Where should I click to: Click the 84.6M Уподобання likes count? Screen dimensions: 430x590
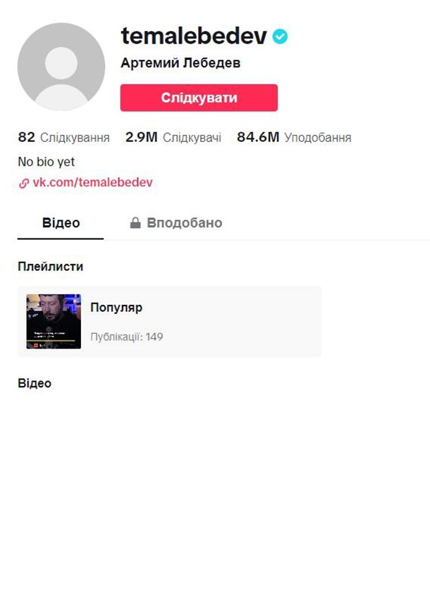click(294, 138)
